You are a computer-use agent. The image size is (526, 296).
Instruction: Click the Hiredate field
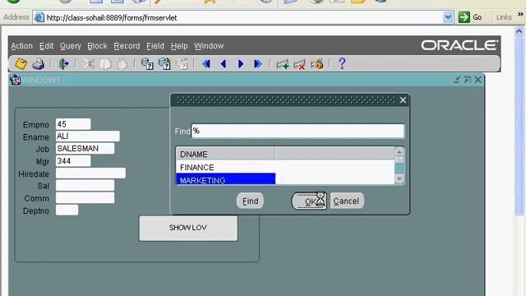tap(90, 173)
